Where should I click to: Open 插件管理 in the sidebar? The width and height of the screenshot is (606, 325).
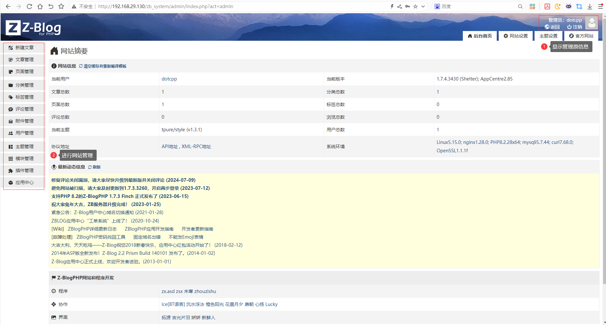click(x=24, y=170)
